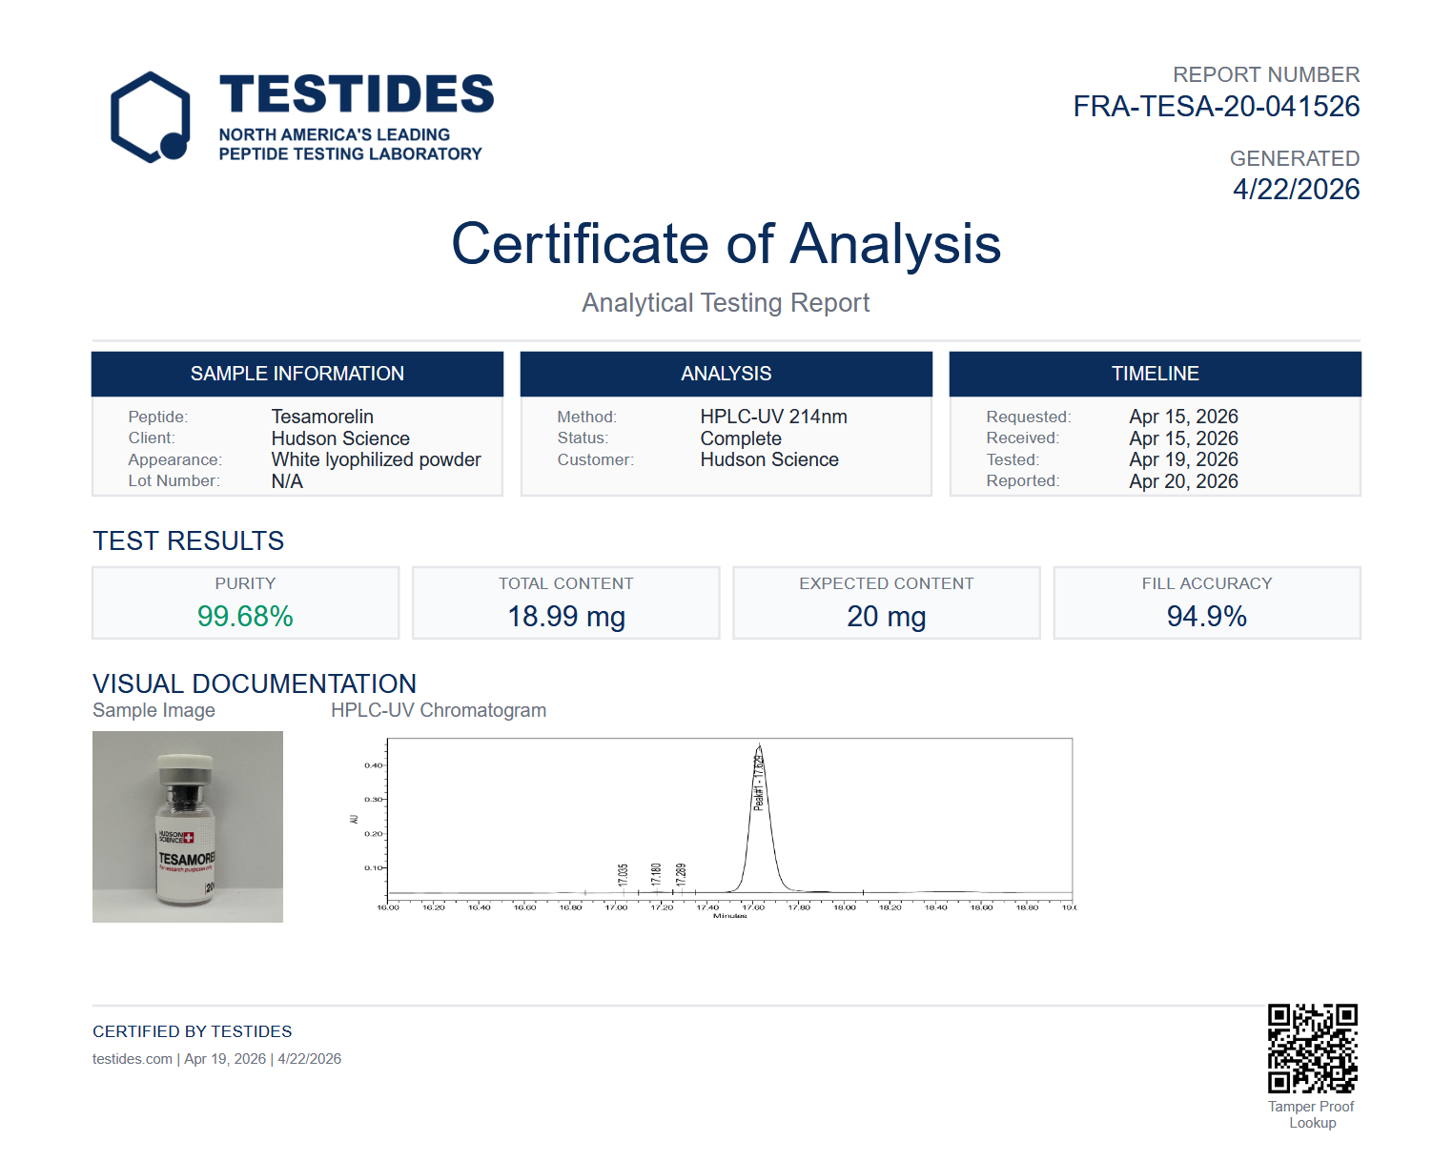Image resolution: width=1453 pixels, height=1161 pixels.
Task: Click the SAMPLE INFORMATION header
Action: [x=297, y=374]
